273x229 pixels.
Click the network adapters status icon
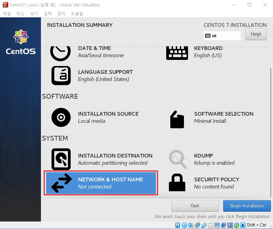click(198, 225)
